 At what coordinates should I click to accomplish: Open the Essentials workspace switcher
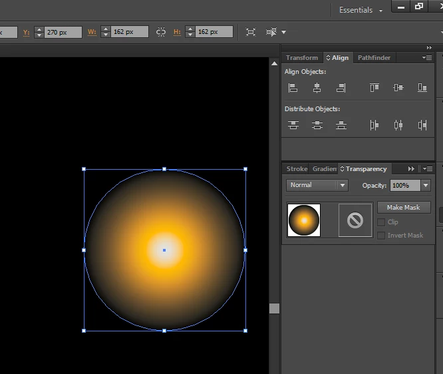(x=361, y=10)
